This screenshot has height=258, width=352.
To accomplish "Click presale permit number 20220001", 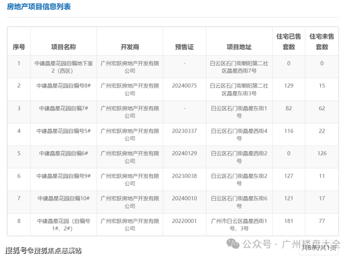I will pos(185,221).
